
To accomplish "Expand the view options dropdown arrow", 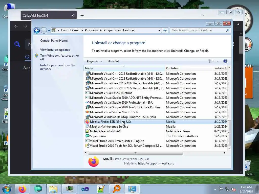I will tap(217, 61).
